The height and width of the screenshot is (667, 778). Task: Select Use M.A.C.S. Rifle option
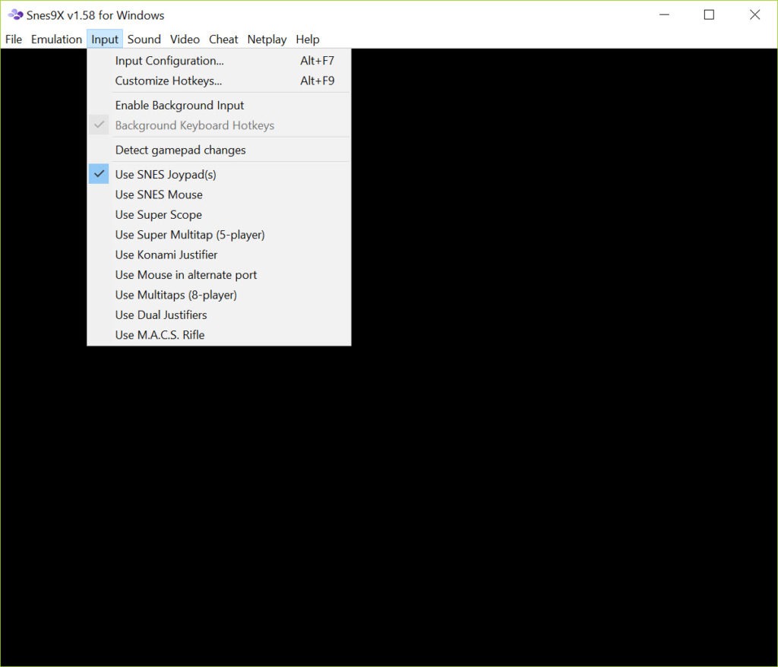(219, 334)
